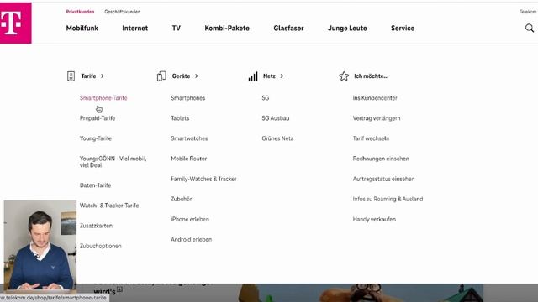Open the search magnifier icon
This screenshot has height=302, width=538.
coord(530,28)
